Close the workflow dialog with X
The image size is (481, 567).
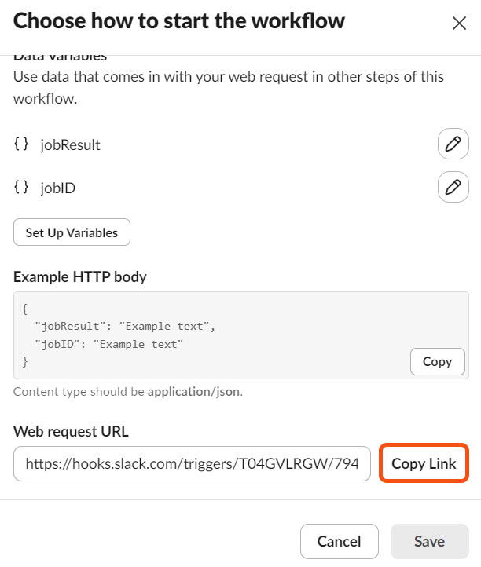pyautogui.click(x=459, y=24)
